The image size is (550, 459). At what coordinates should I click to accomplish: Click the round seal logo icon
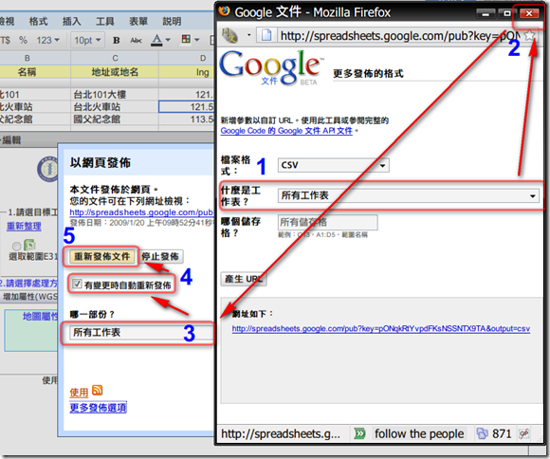[48, 169]
